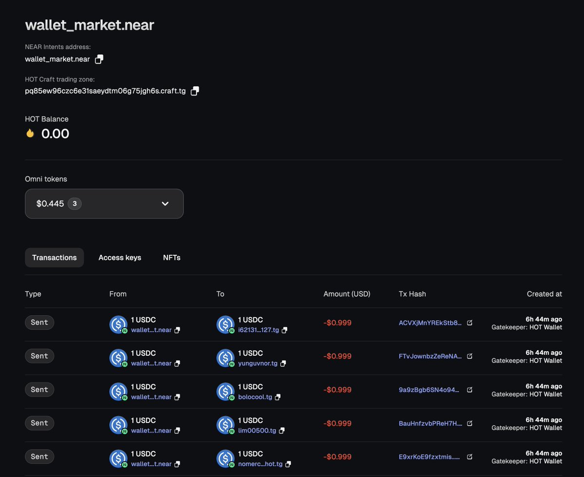Open external link for E9xrKoE9fzxtmis transaction
The image size is (584, 477).
tap(470, 457)
